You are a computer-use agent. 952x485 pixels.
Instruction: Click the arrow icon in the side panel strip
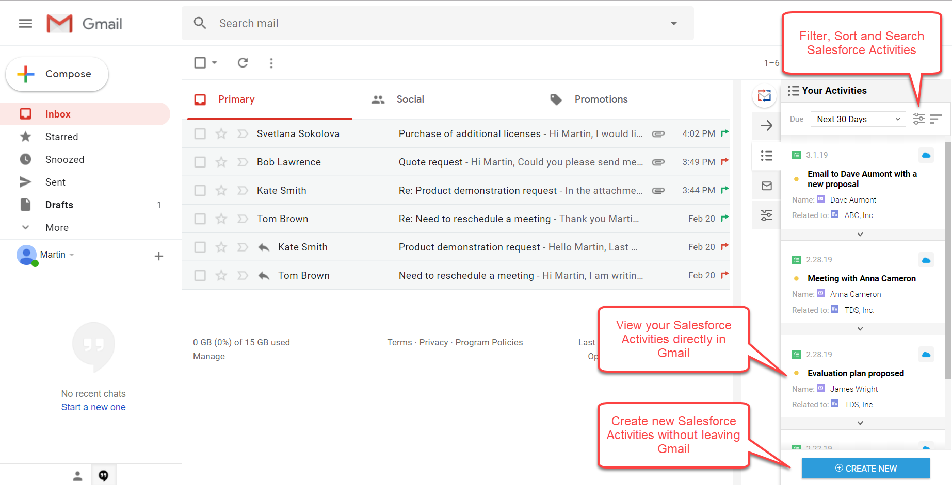click(767, 126)
